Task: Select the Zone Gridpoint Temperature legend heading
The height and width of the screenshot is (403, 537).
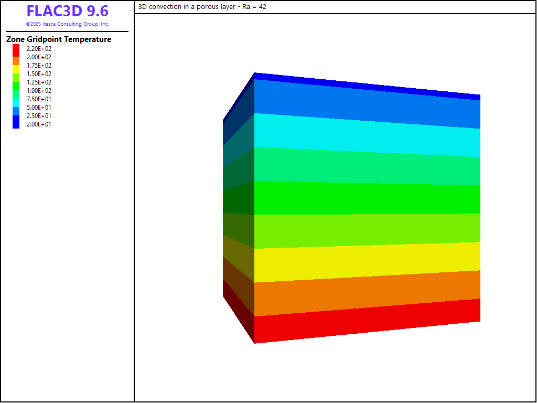Action: coord(59,39)
